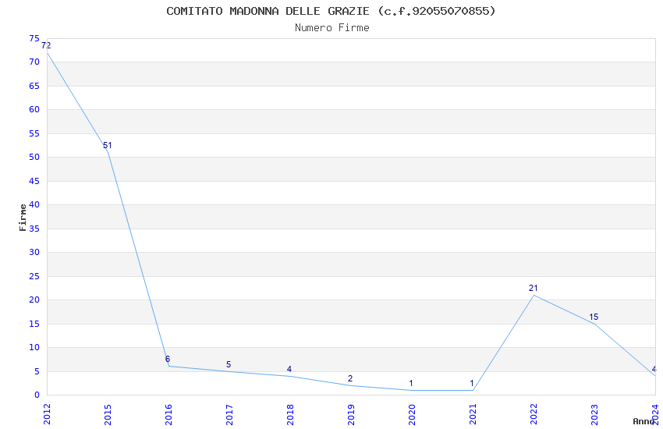The height and width of the screenshot is (429, 663).
Task: Click x-axis year 2015
Action: tap(108, 414)
